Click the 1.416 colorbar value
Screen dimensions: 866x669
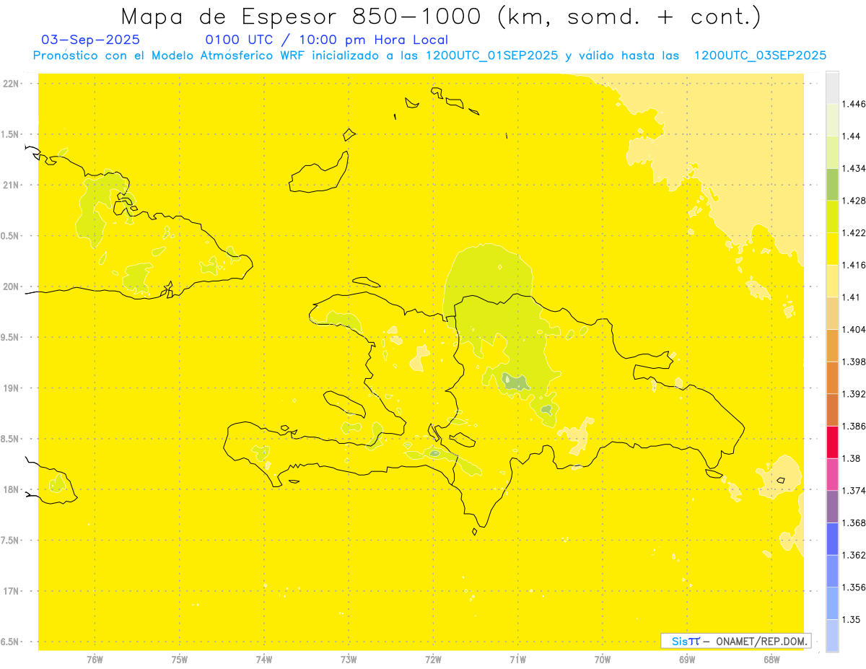point(854,265)
